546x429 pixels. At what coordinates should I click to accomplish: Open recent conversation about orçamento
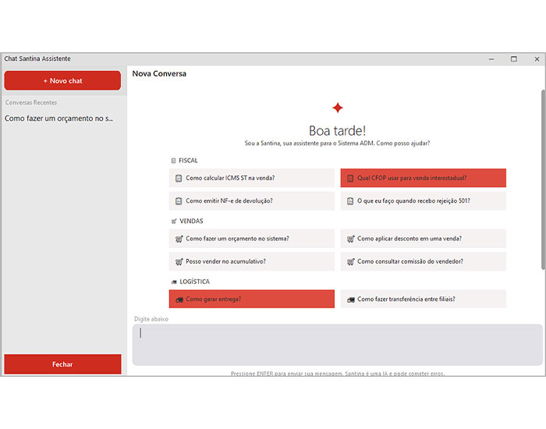[59, 119]
